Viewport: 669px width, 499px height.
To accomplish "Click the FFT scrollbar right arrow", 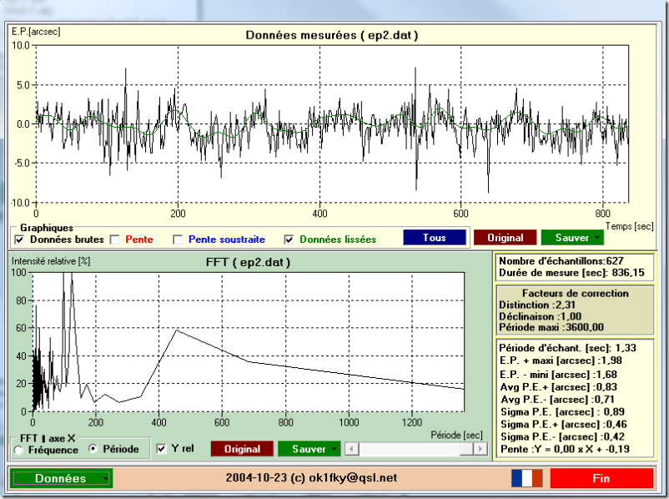I will point(480,449).
